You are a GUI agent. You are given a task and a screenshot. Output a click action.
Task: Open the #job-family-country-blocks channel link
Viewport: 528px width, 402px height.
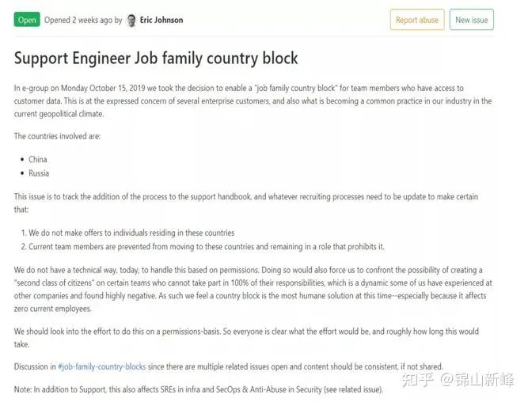click(x=102, y=366)
